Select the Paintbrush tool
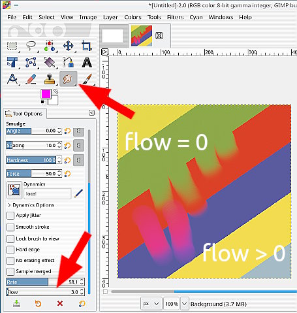Image resolution: width=297 pixels, height=313 pixels. click(x=87, y=79)
